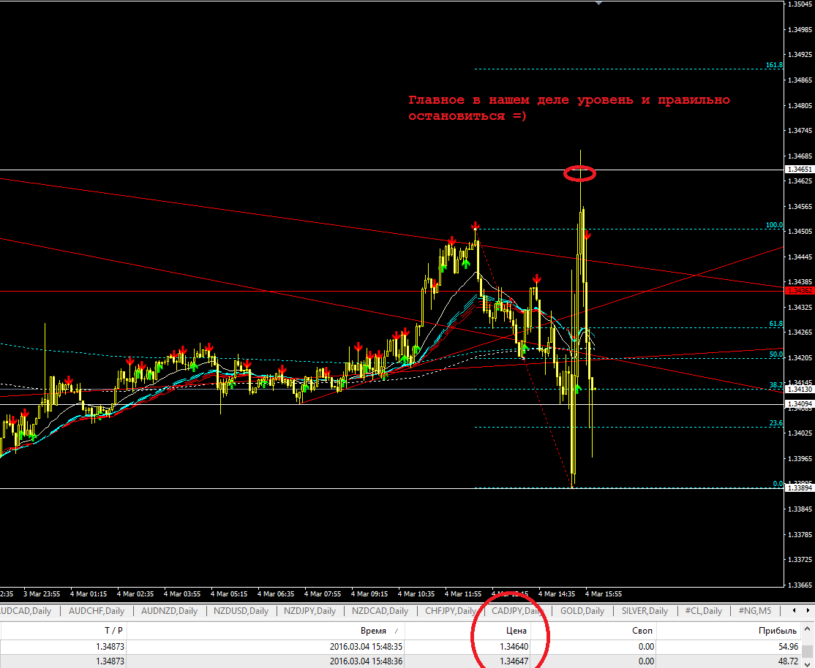
Task: Sort trades by the Цена column header
Action: tap(516, 631)
